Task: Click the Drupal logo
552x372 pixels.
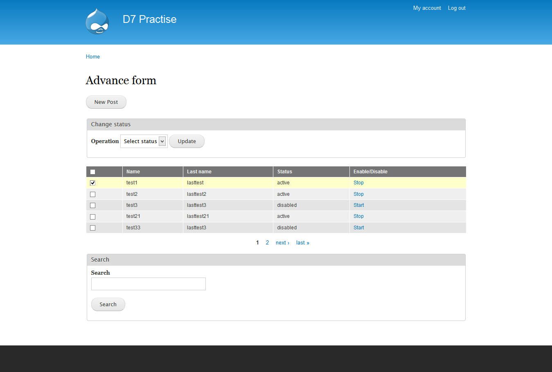Action: click(x=97, y=21)
